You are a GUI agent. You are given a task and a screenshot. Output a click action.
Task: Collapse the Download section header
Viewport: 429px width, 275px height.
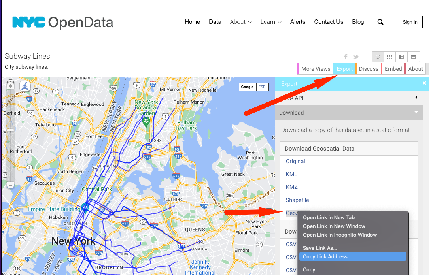pyautogui.click(x=349, y=113)
